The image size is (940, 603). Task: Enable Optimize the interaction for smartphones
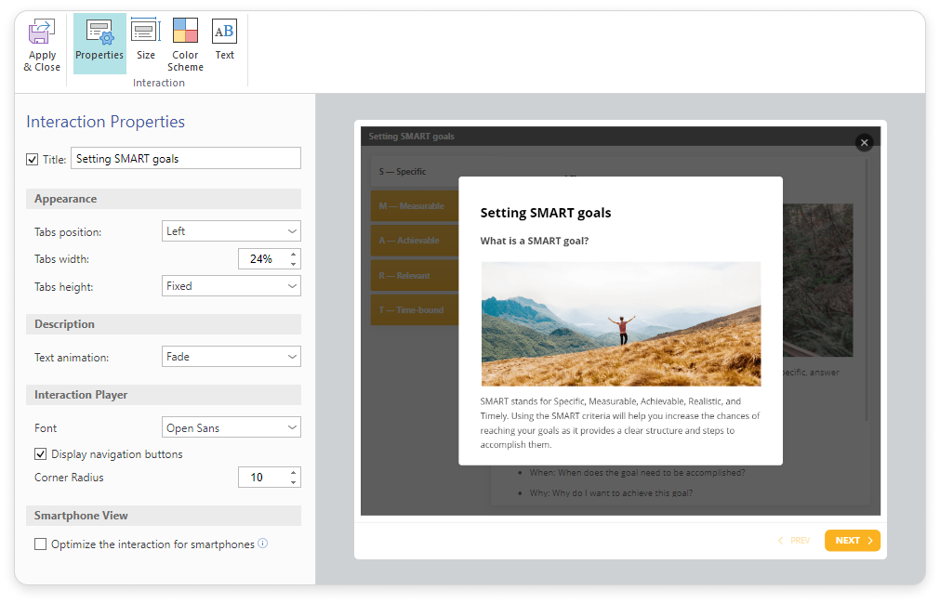[41, 544]
